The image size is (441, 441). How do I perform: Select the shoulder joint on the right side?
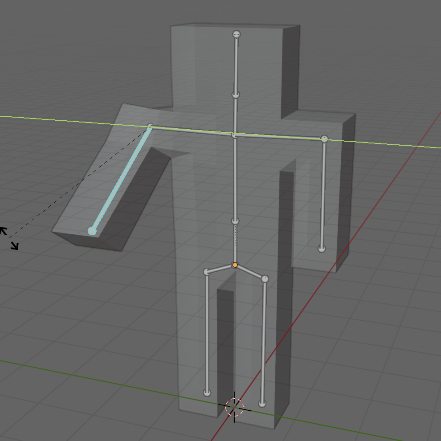point(324,139)
